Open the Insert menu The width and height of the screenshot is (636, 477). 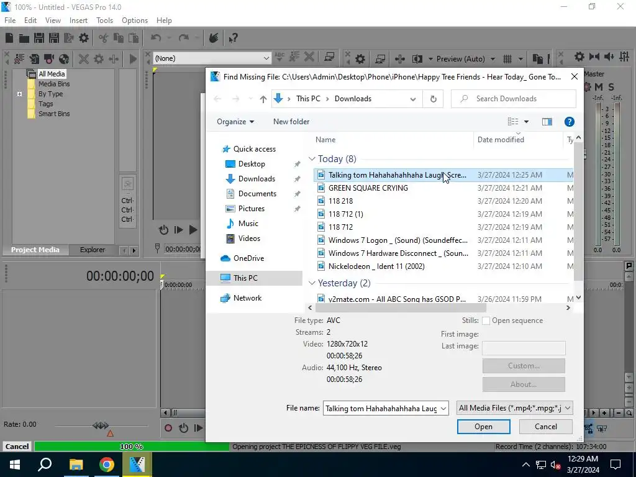click(78, 20)
